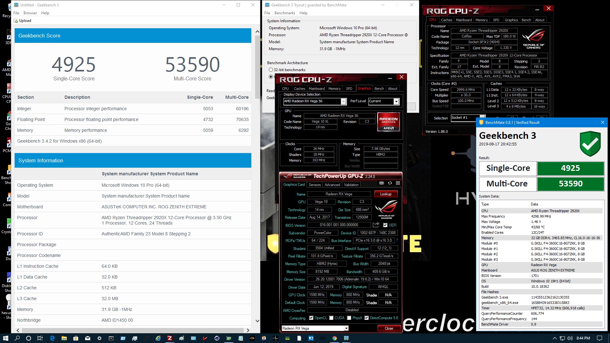Open Radeon RX Vega GPU selector dropdown
This screenshot has width=610, height=343.
coord(315,328)
